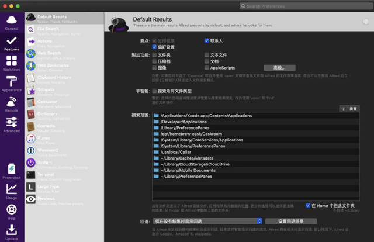Screen dimensions: 374x242
Task: Toggle 在 Home 中包含文件夹 checkbox
Action: click(x=308, y=206)
